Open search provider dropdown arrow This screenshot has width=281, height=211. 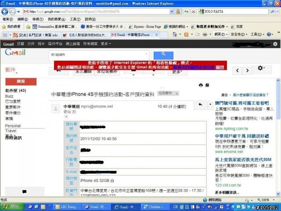tap(277, 11)
